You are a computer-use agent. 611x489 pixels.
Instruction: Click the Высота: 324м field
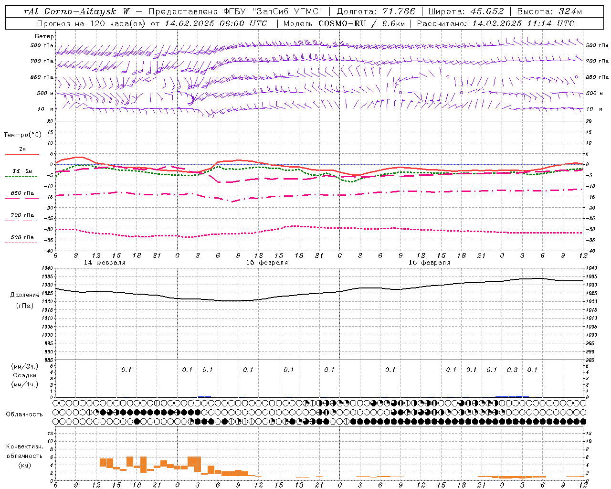549,11
